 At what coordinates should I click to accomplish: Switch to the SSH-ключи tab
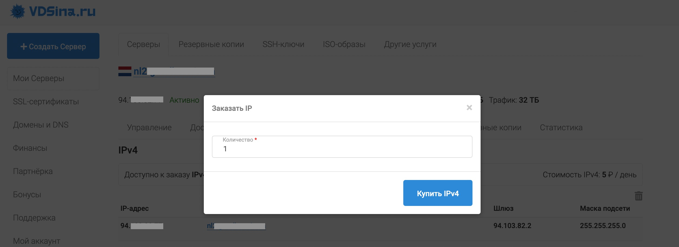pos(283,44)
